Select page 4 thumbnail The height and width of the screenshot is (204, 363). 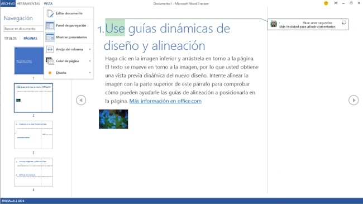pos(34,172)
